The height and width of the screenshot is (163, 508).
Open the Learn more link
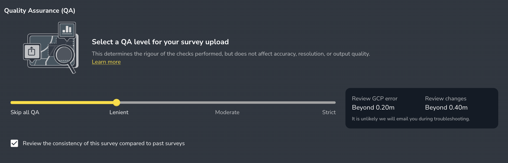[x=106, y=62]
